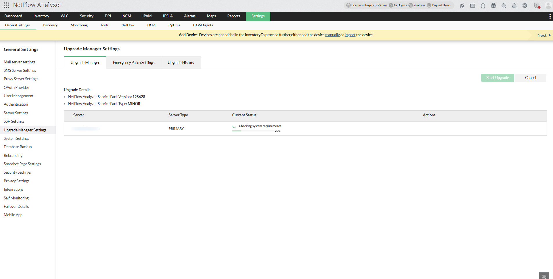Screen dimensions: 553x279
Task: Open Snapshot Page Settings
Action: 22,164
